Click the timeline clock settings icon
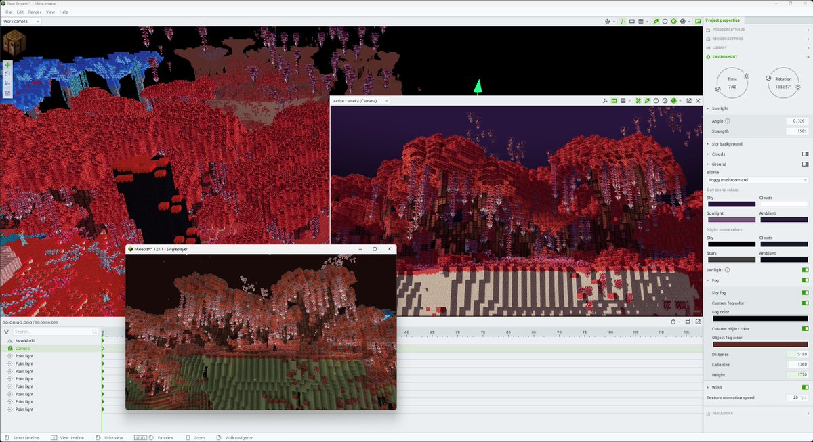The height and width of the screenshot is (442, 813). [x=673, y=322]
